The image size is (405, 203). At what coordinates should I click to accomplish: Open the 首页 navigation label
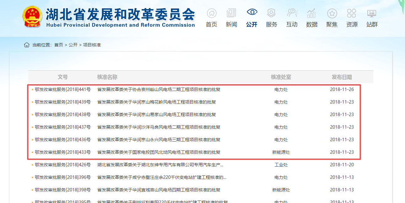click(211, 24)
